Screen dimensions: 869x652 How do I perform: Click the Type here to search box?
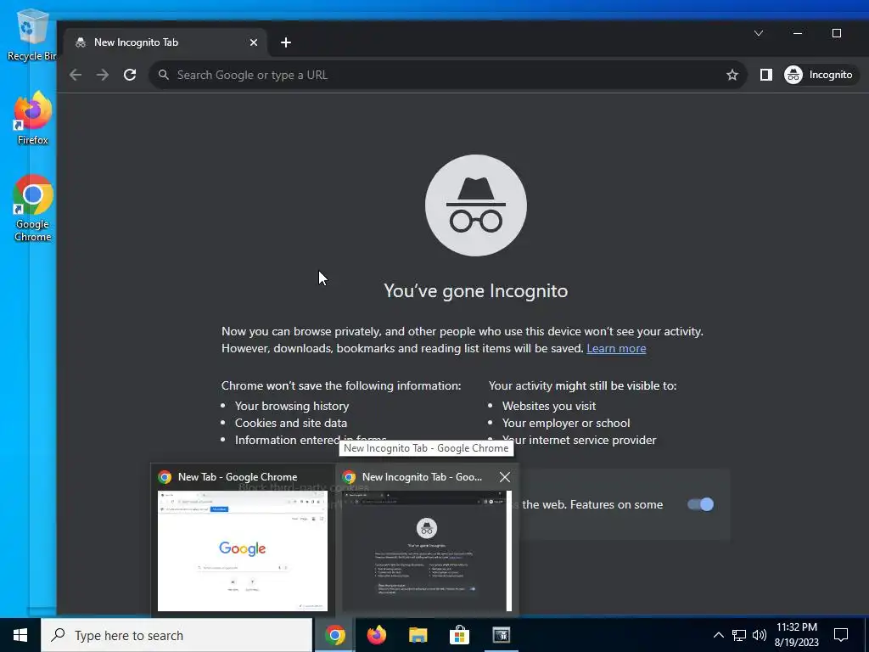click(x=177, y=635)
